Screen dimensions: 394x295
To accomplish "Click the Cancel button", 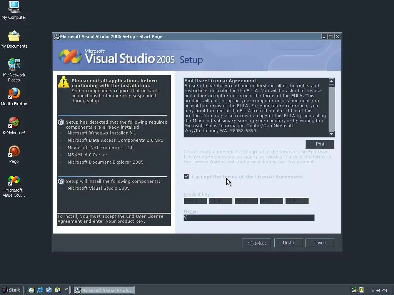I will click(320, 243).
